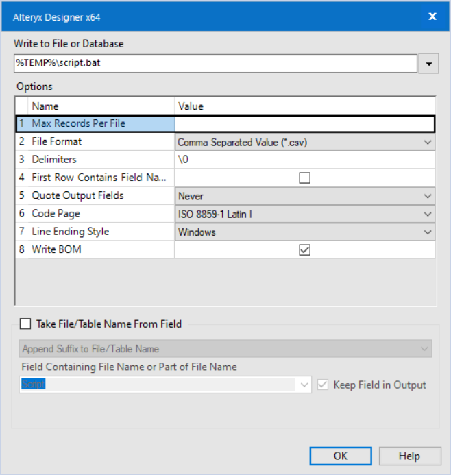The width and height of the screenshot is (451, 475).
Task: Click the Delimiters value field
Action: (305, 160)
